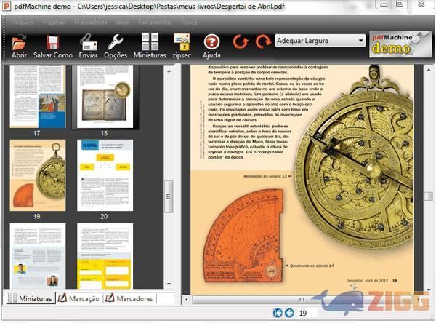436x323 pixels.
Task: Open the Arquivo menu
Action: pos(23,23)
